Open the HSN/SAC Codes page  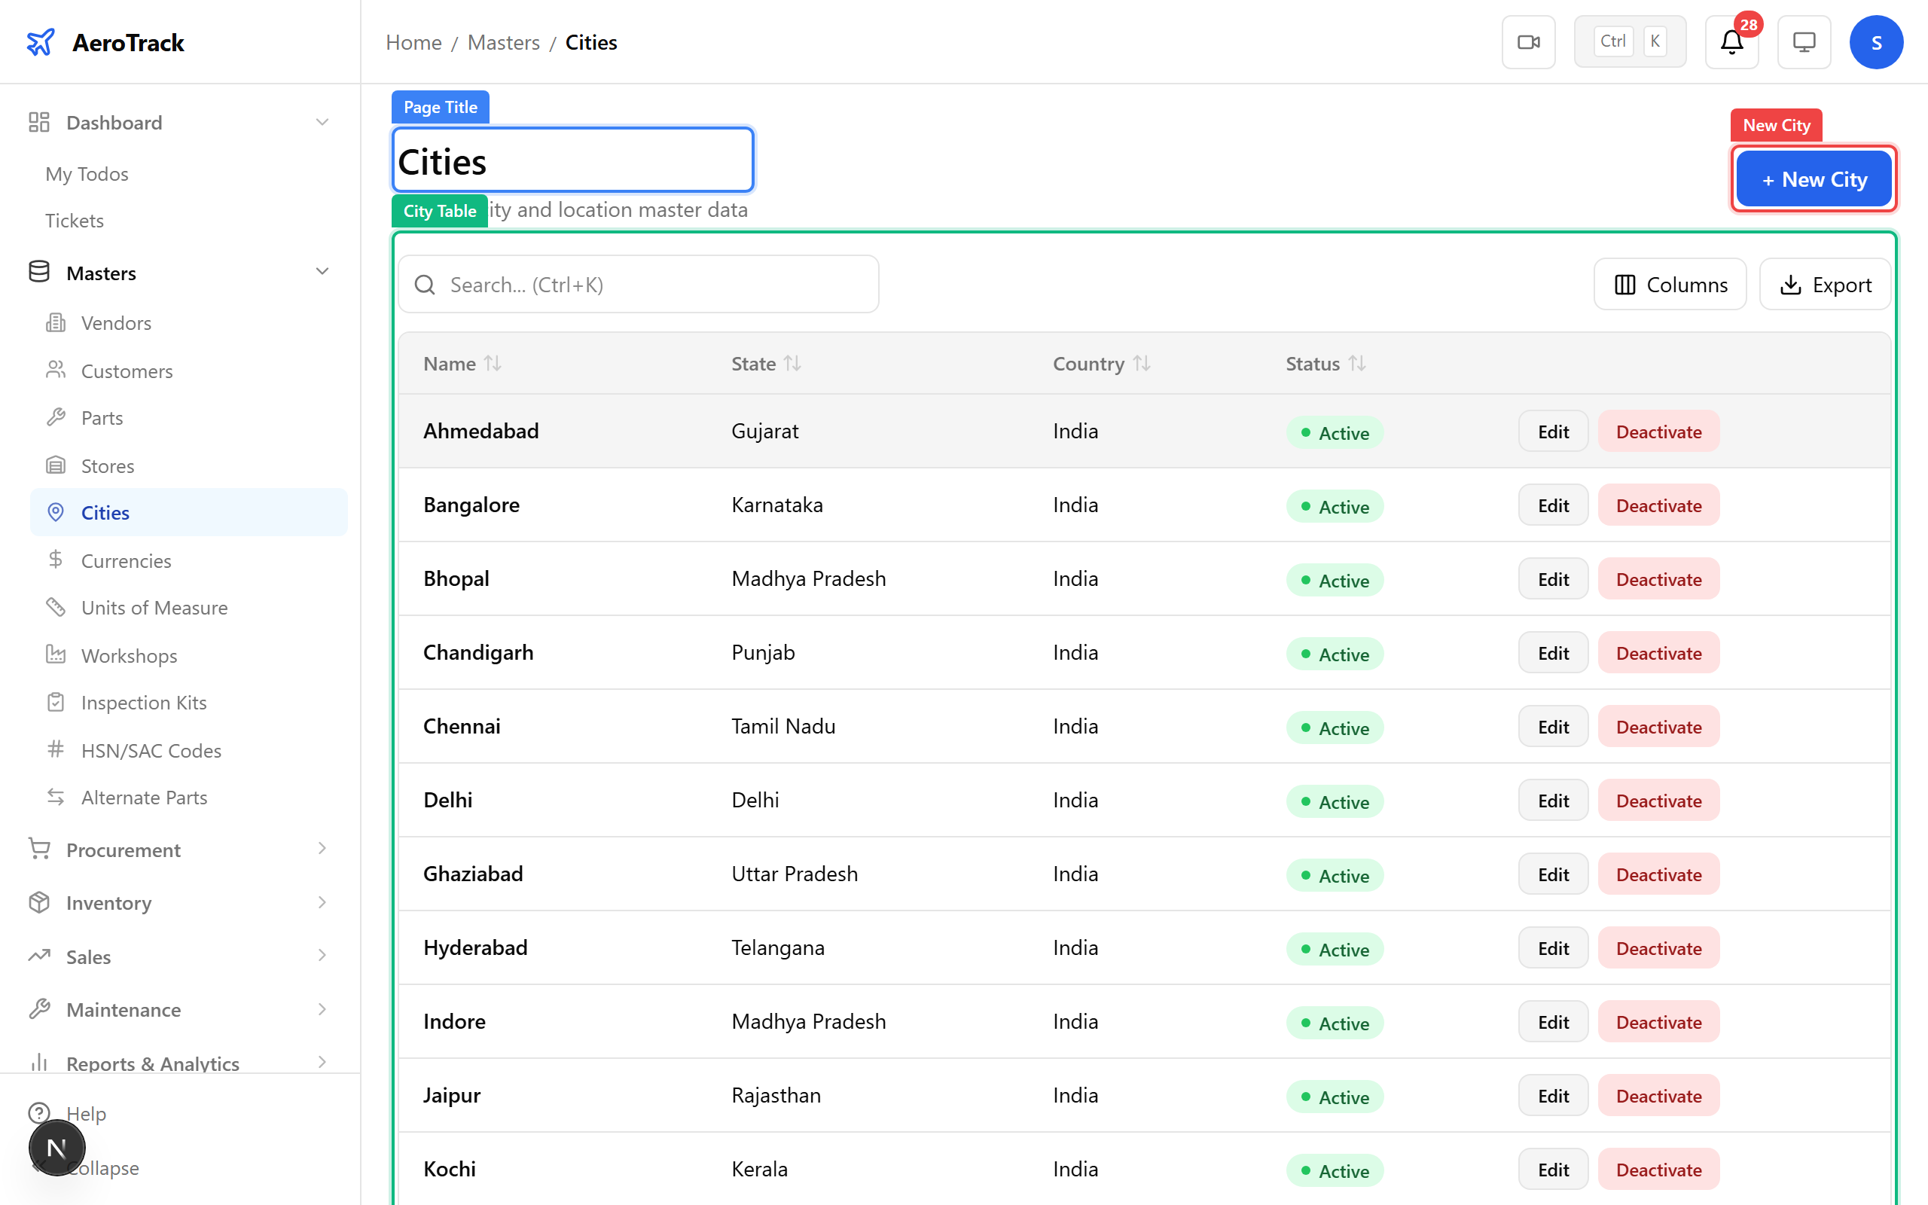pyautogui.click(x=151, y=750)
